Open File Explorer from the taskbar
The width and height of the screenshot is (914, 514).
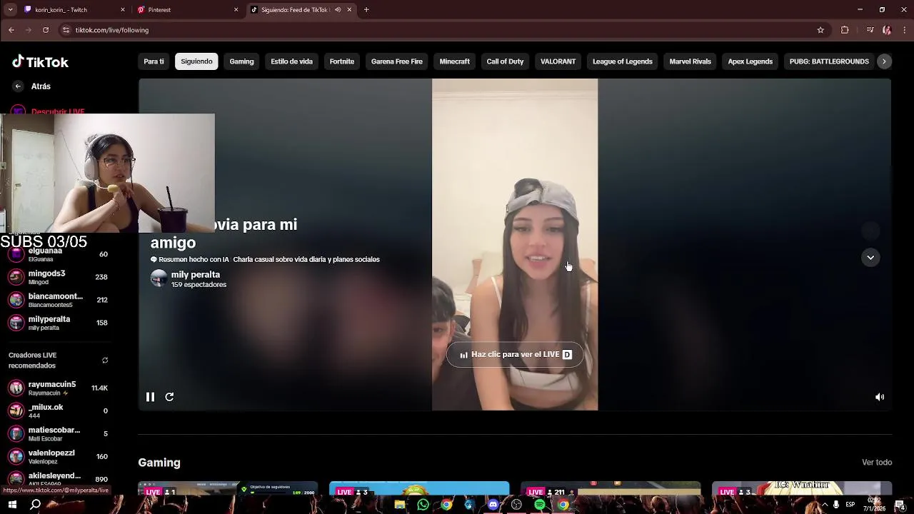coord(400,505)
